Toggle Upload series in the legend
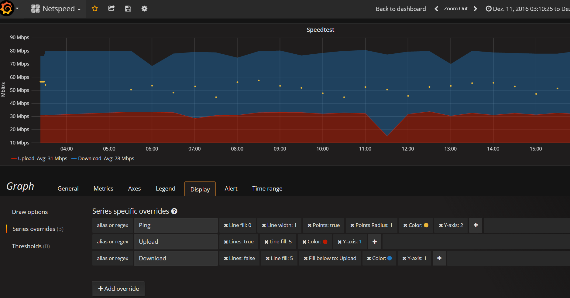The width and height of the screenshot is (570, 298). [x=26, y=158]
